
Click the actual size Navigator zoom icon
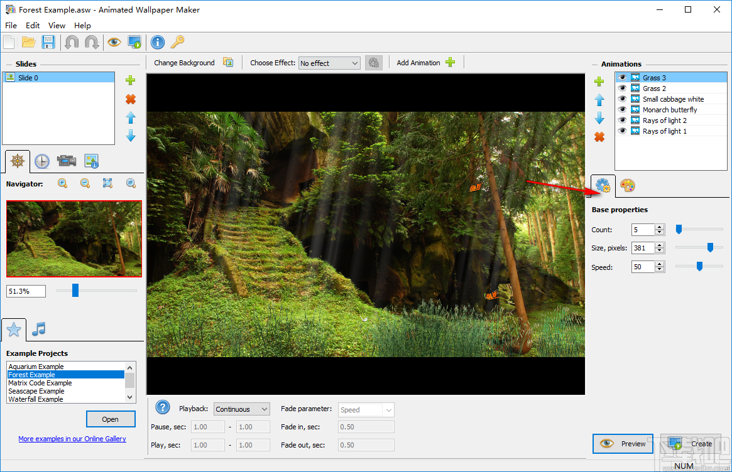click(x=131, y=183)
